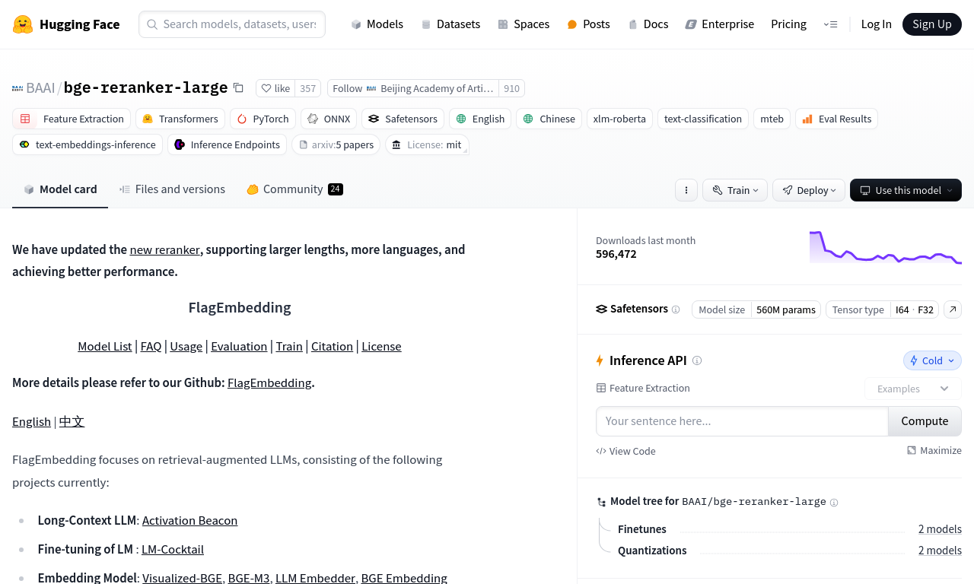Go to Posts in top navigation
The width and height of the screenshot is (974, 584).
coord(588,24)
